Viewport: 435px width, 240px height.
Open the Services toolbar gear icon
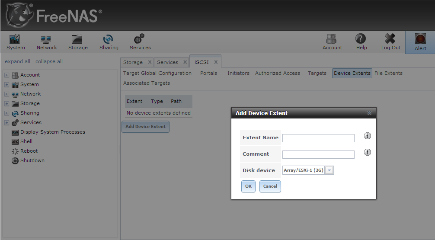(140, 38)
